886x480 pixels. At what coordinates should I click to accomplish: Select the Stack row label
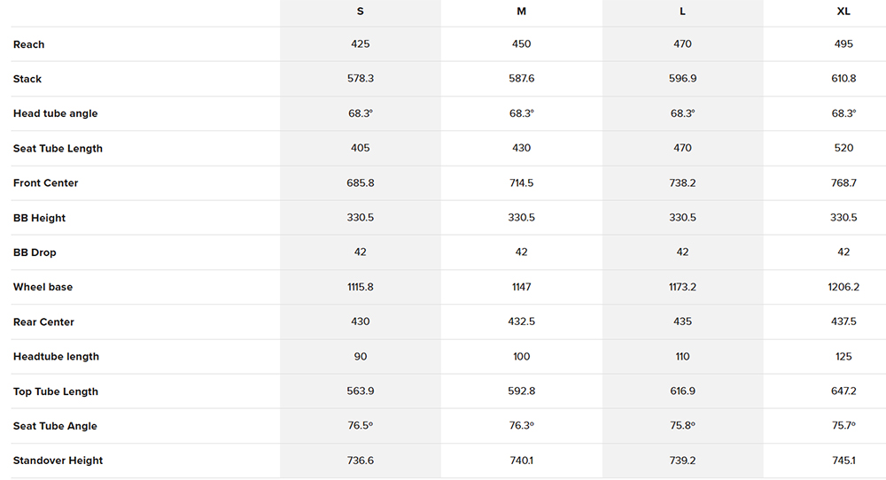[27, 79]
